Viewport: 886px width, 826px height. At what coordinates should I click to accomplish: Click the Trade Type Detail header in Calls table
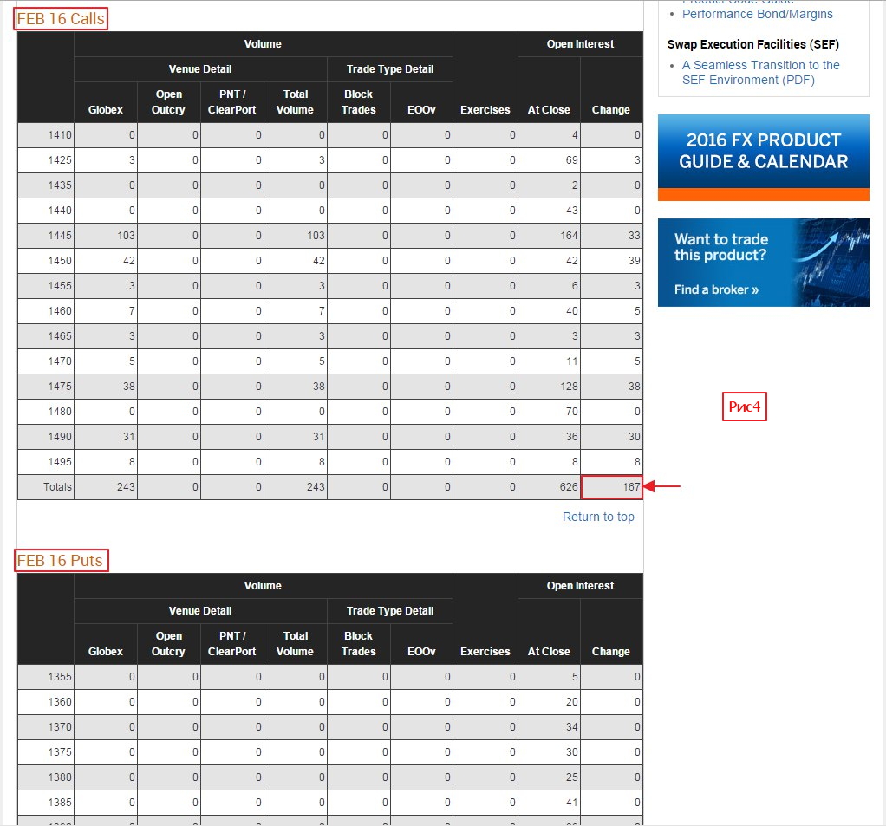390,69
